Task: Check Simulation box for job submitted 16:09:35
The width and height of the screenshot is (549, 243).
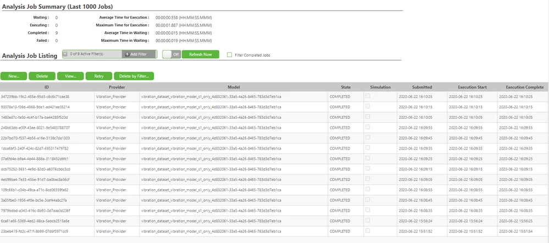Action: click(x=368, y=148)
